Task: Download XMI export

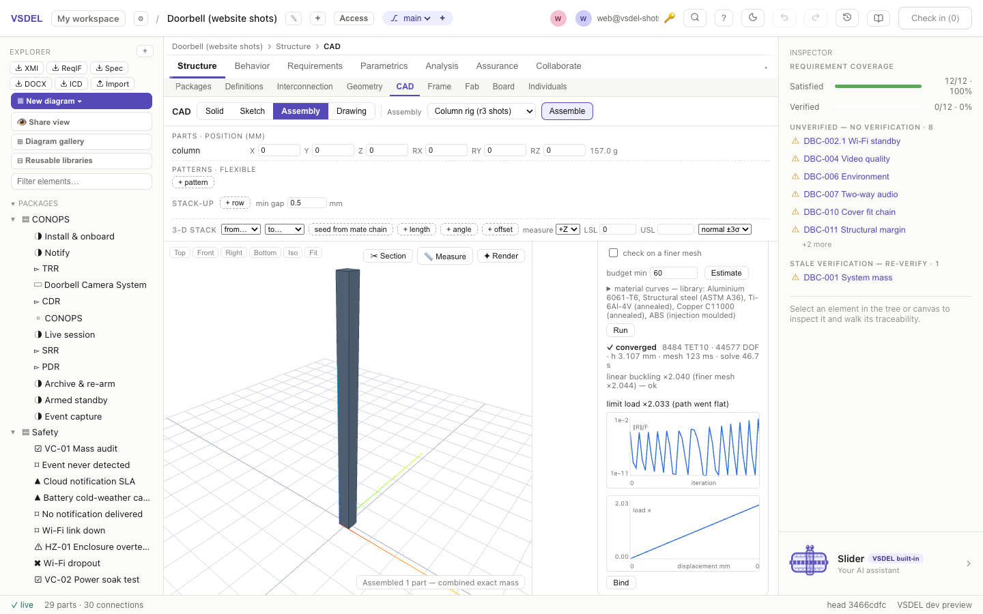Action: pos(27,68)
